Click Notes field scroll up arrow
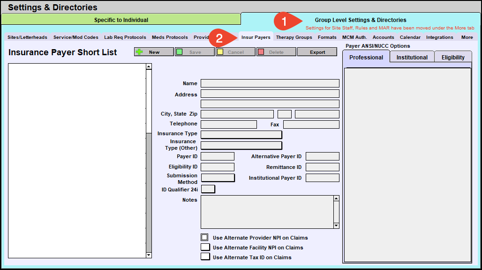 pyautogui.click(x=336, y=198)
